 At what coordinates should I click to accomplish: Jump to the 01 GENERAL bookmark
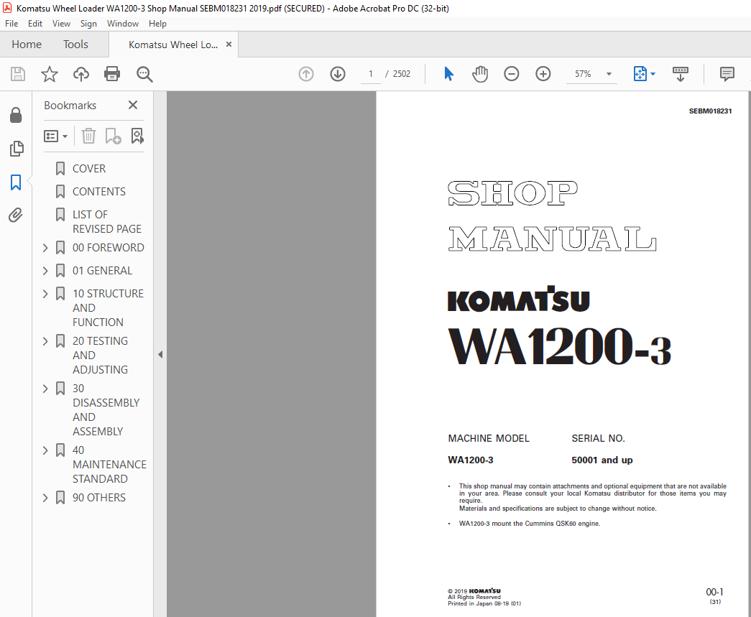(103, 271)
